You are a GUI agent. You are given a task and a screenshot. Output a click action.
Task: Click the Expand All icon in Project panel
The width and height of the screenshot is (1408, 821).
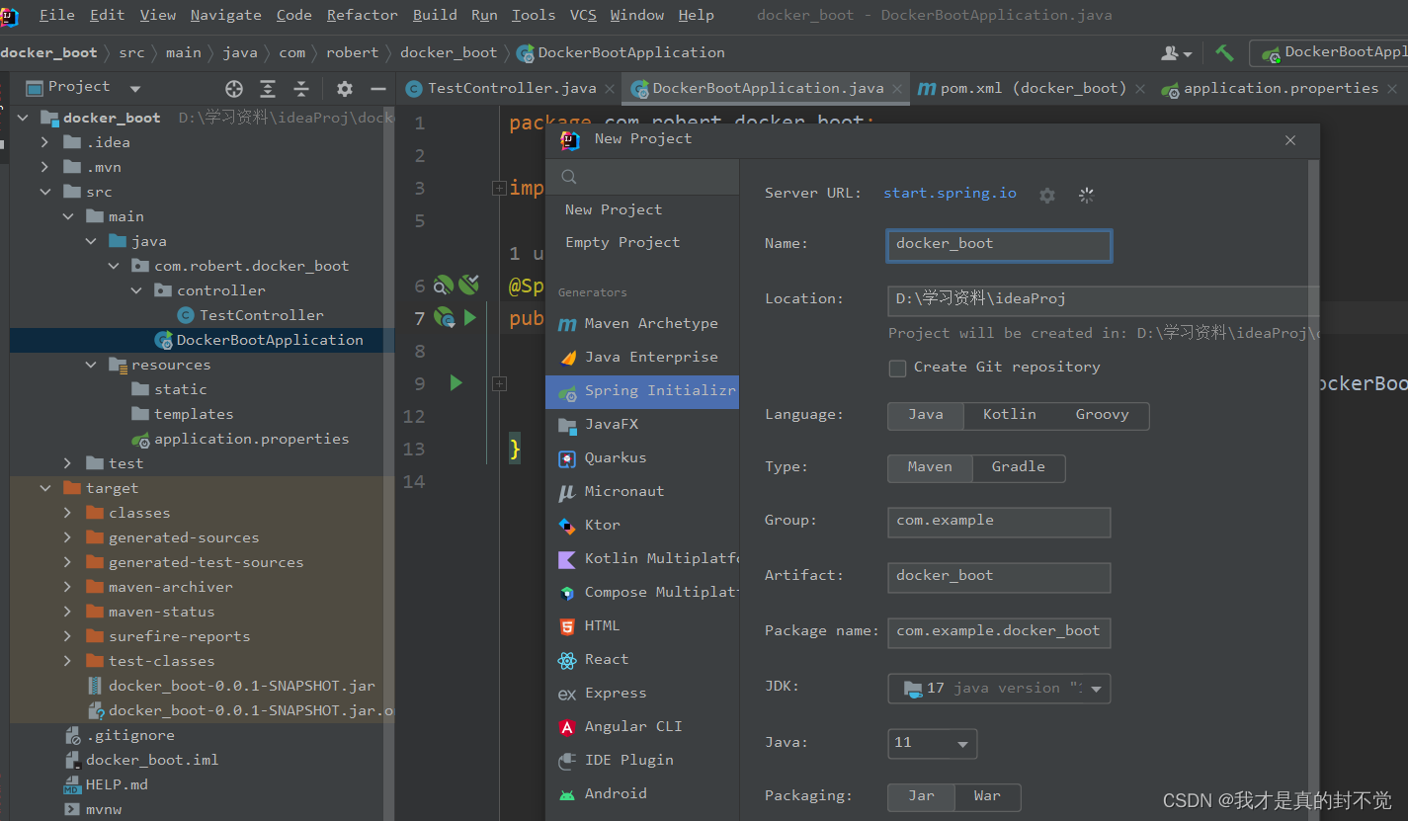point(268,89)
